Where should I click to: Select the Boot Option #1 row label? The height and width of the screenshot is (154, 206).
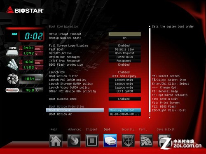(x=75, y=110)
